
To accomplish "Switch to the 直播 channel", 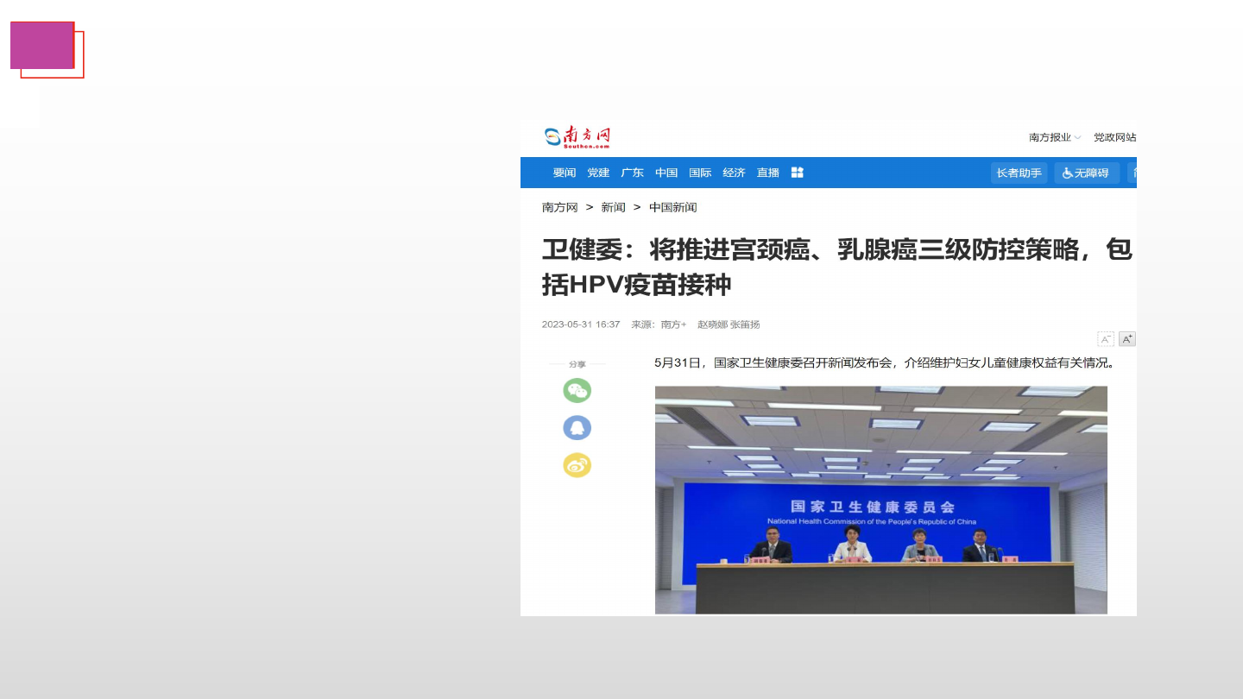I will click(767, 173).
